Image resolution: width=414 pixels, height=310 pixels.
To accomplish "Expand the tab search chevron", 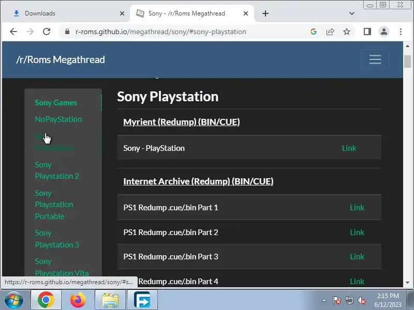I will tap(352, 13).
